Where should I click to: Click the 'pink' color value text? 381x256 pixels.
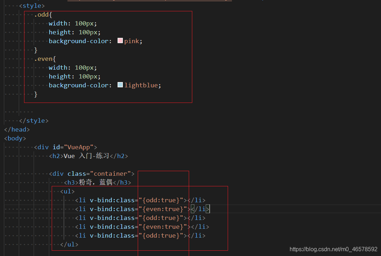click(x=132, y=41)
